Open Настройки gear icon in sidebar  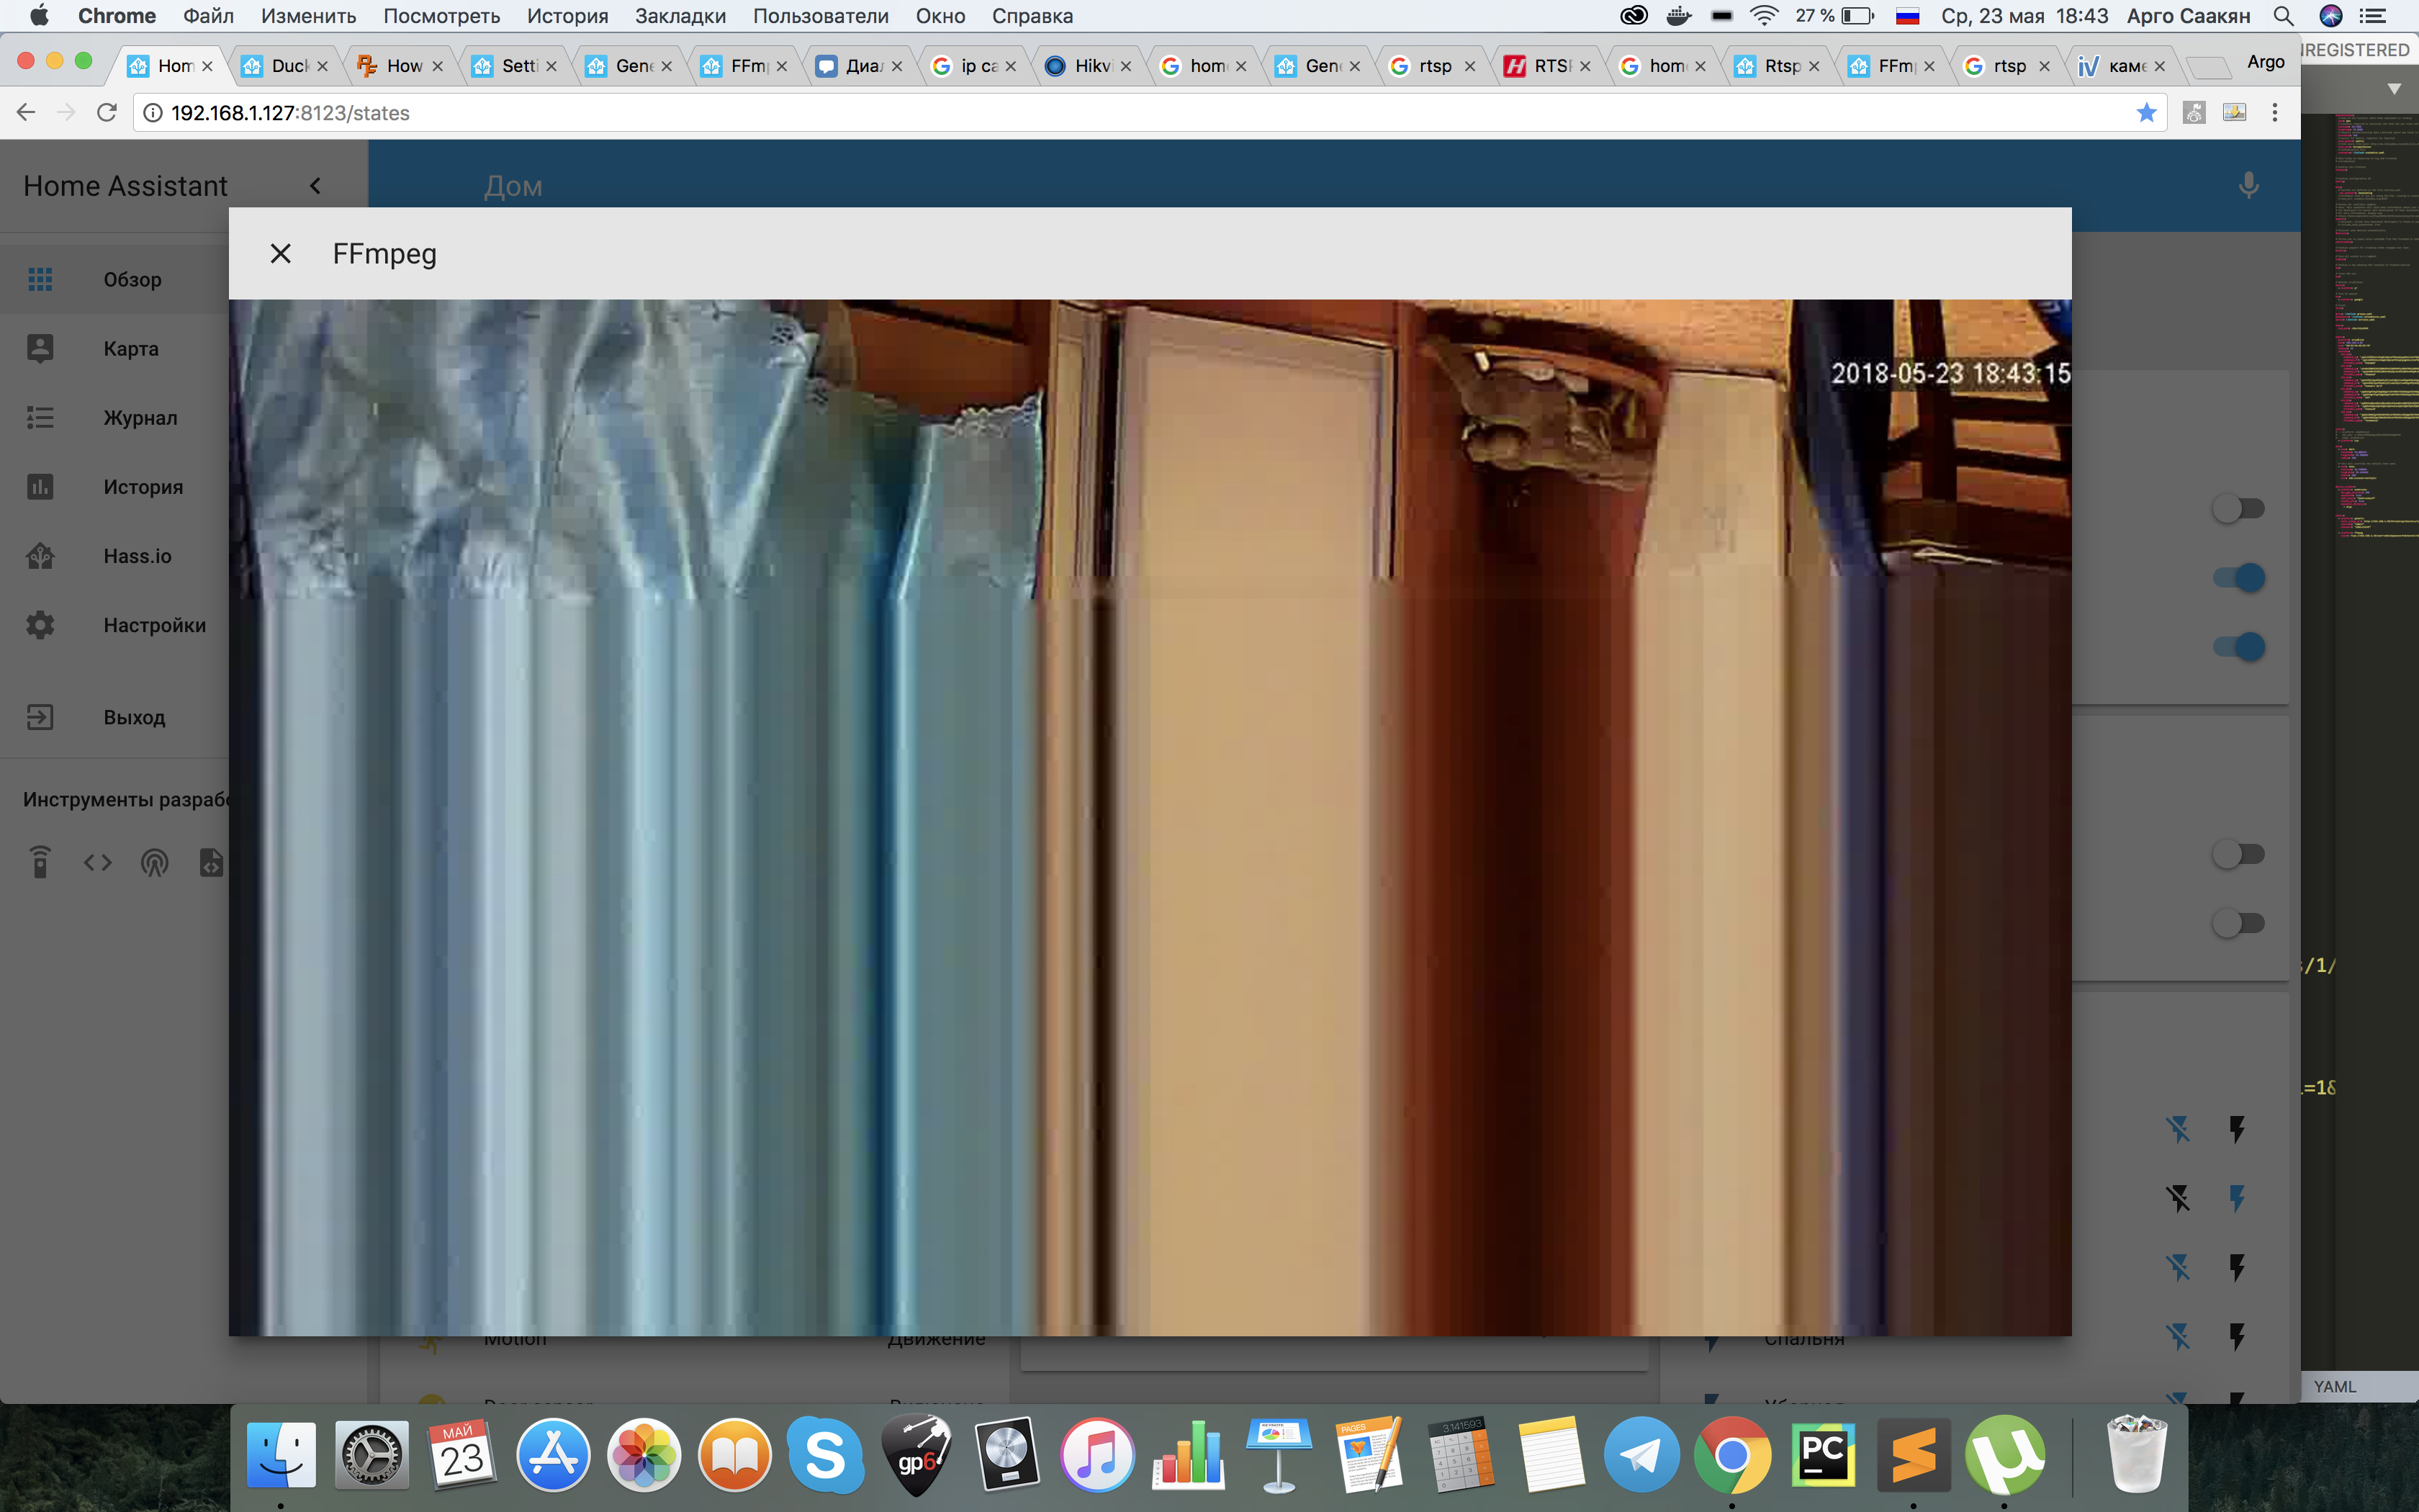point(40,625)
